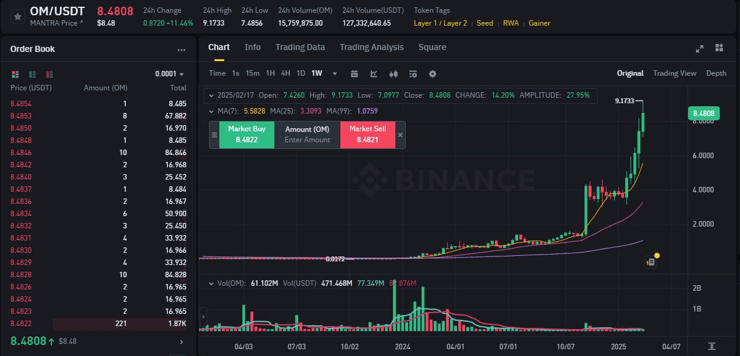Click the MA(7) value 5.5828
Image resolution: width=740 pixels, height=356 pixels.
pyautogui.click(x=254, y=111)
